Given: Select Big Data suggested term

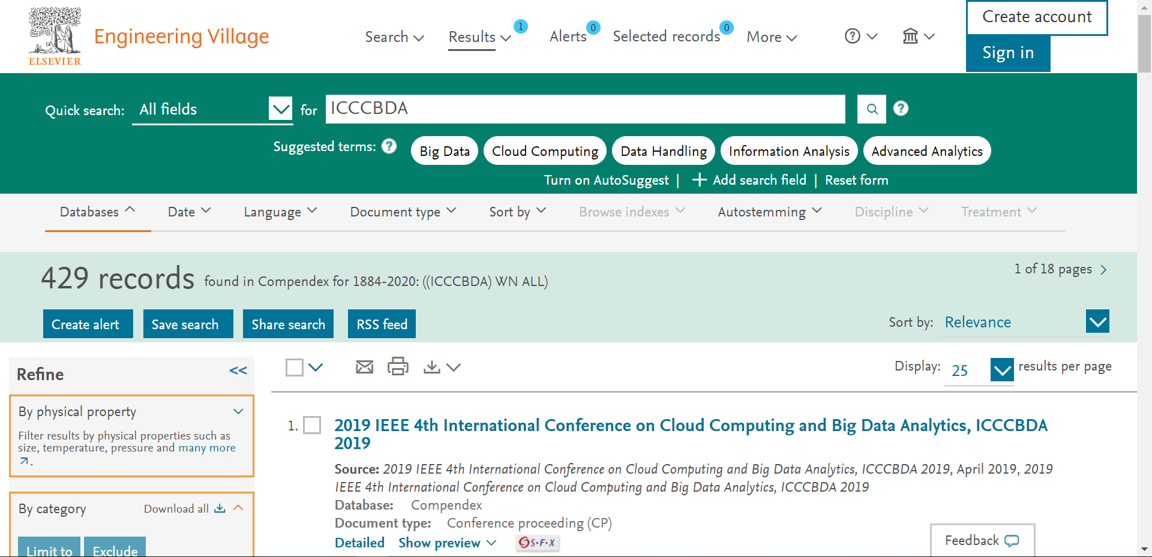Looking at the screenshot, I should [445, 151].
